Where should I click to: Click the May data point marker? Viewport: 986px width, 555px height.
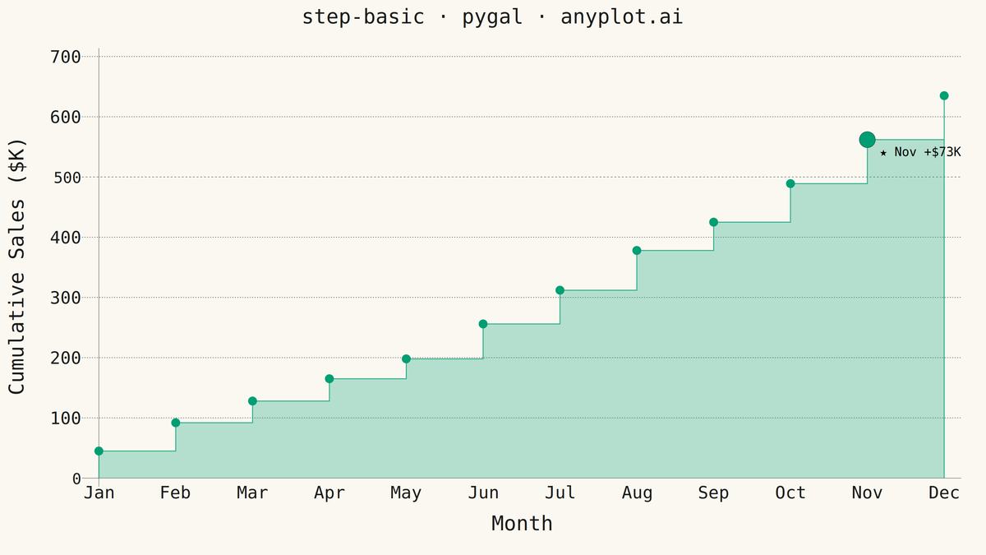[406, 358]
